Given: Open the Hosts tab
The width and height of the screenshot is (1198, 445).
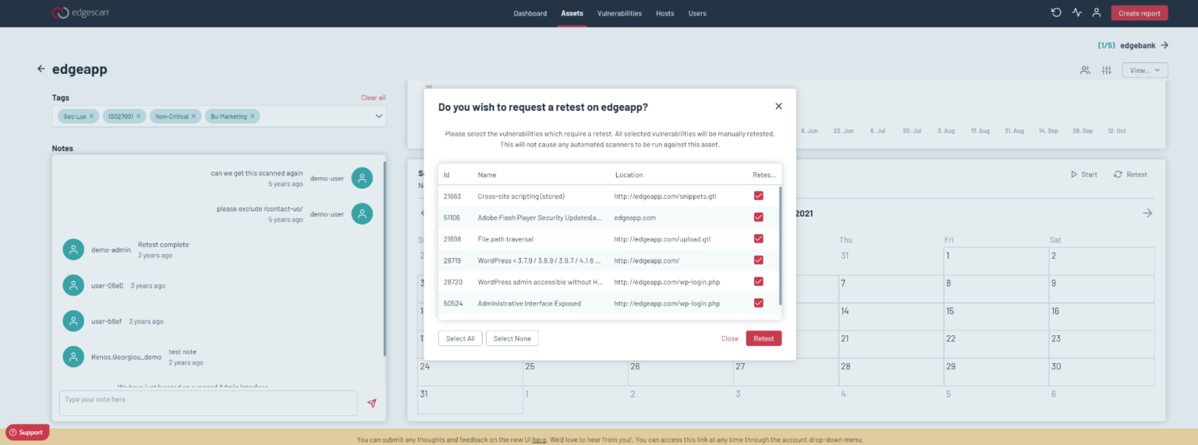Looking at the screenshot, I should click(665, 13).
